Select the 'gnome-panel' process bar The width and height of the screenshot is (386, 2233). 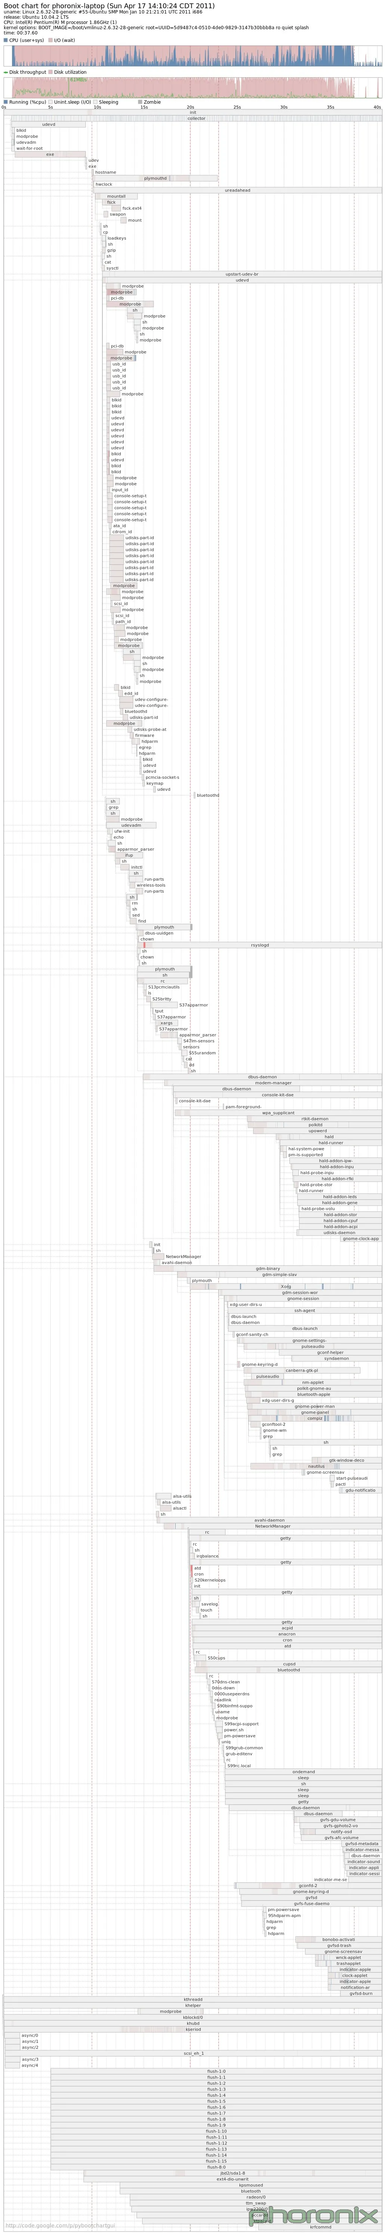point(315,1412)
